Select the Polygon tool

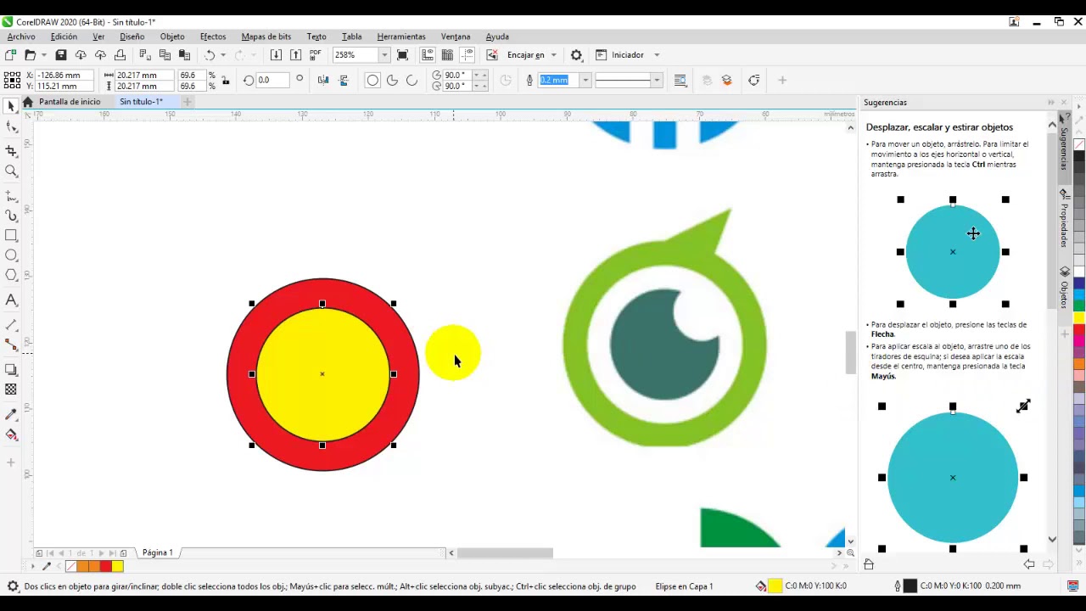click(x=11, y=275)
